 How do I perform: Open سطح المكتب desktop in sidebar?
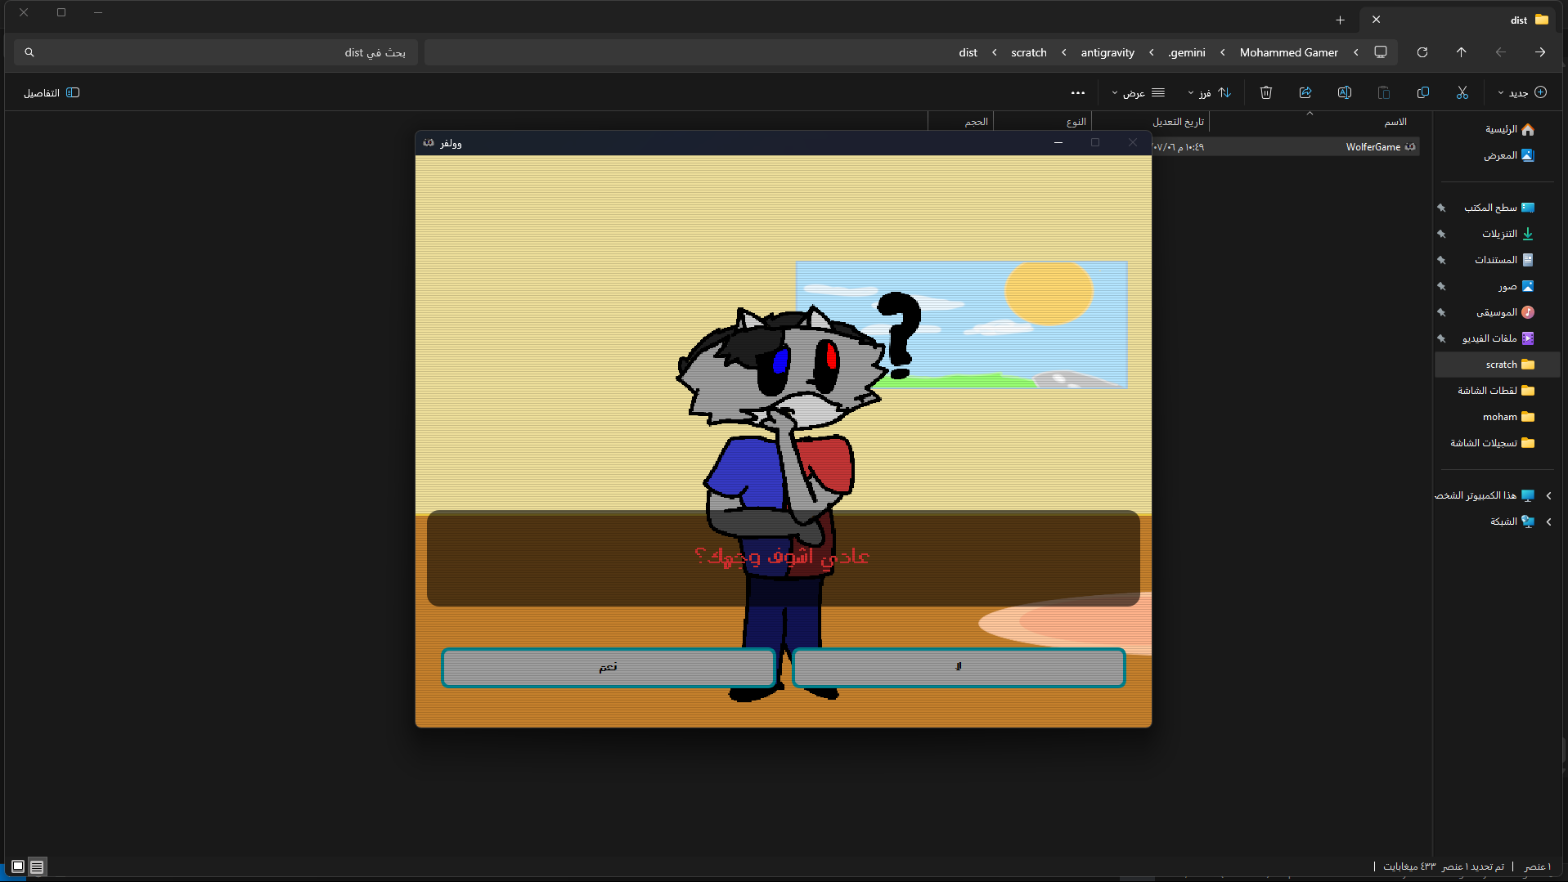1498,208
